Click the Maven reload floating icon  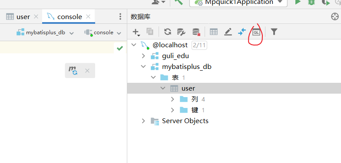[x=73, y=71]
